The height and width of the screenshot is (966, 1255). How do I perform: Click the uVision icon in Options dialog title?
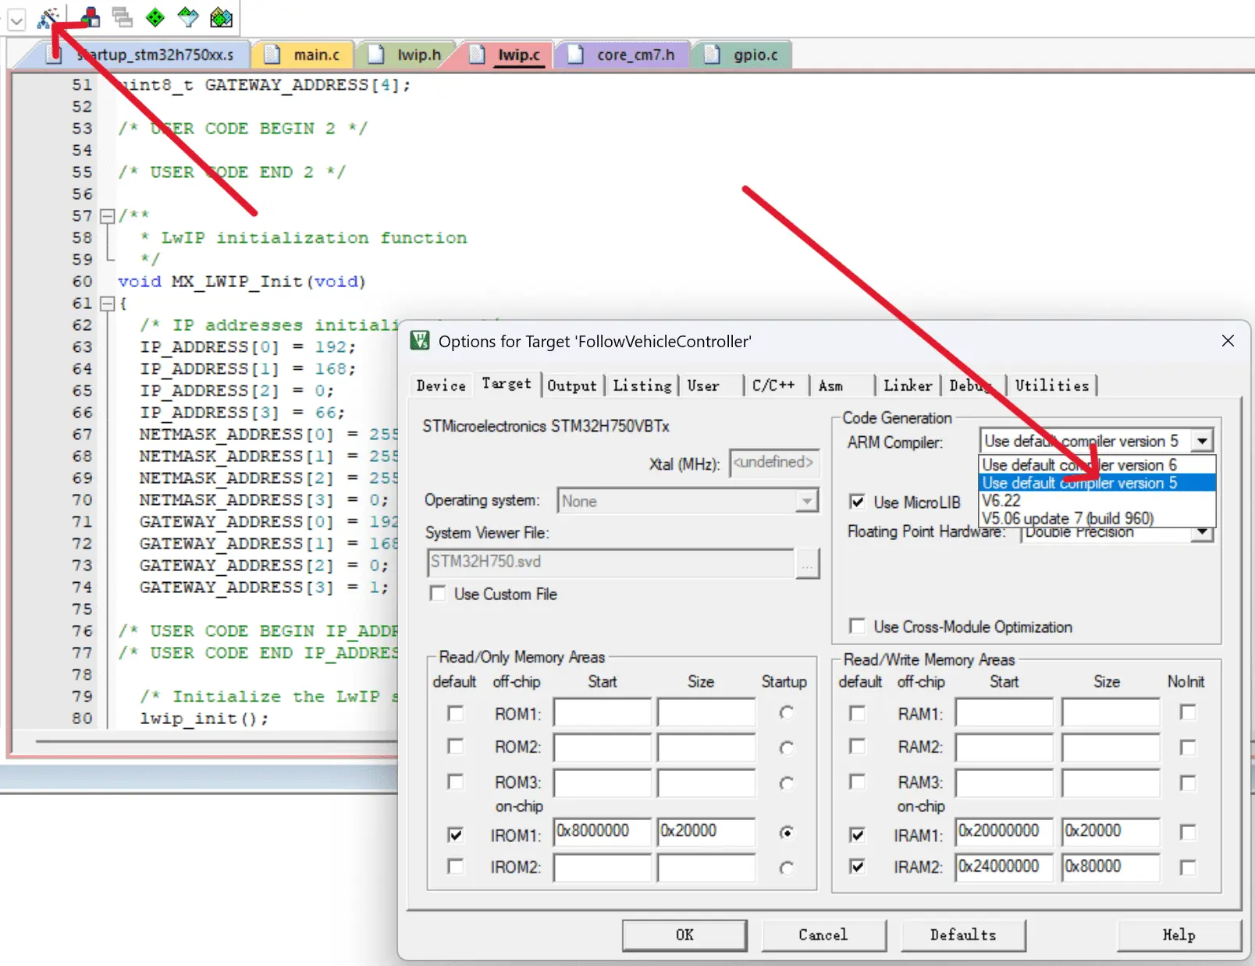pyautogui.click(x=420, y=341)
